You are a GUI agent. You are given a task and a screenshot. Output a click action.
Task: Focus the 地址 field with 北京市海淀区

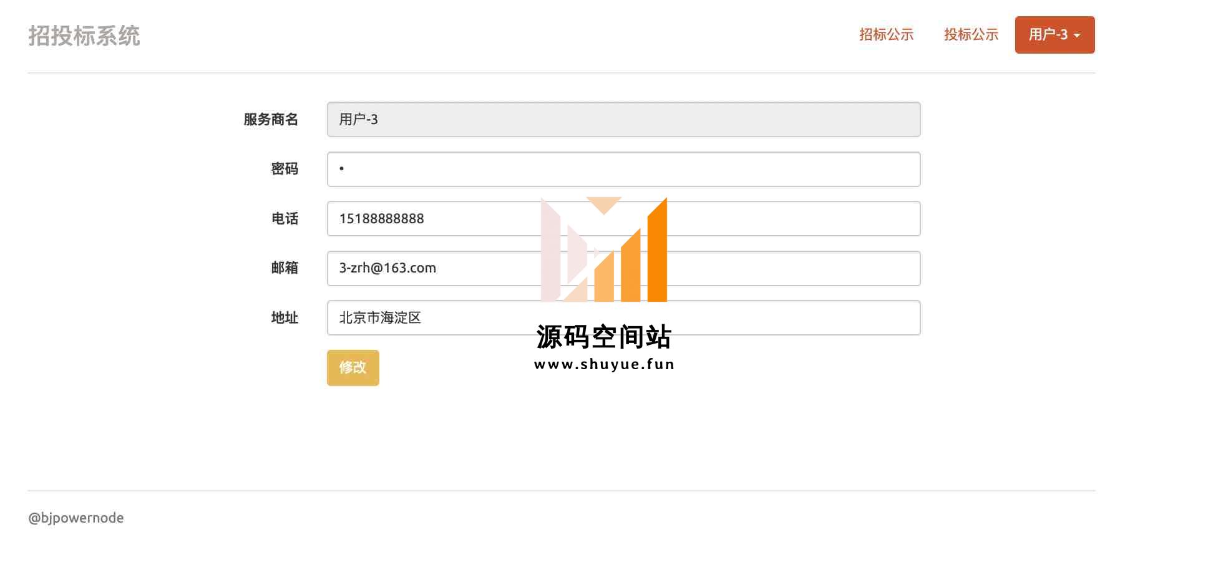pos(624,318)
